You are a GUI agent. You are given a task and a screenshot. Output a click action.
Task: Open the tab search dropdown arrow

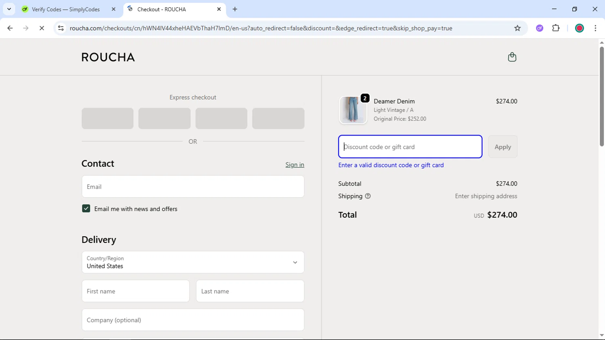tap(9, 9)
